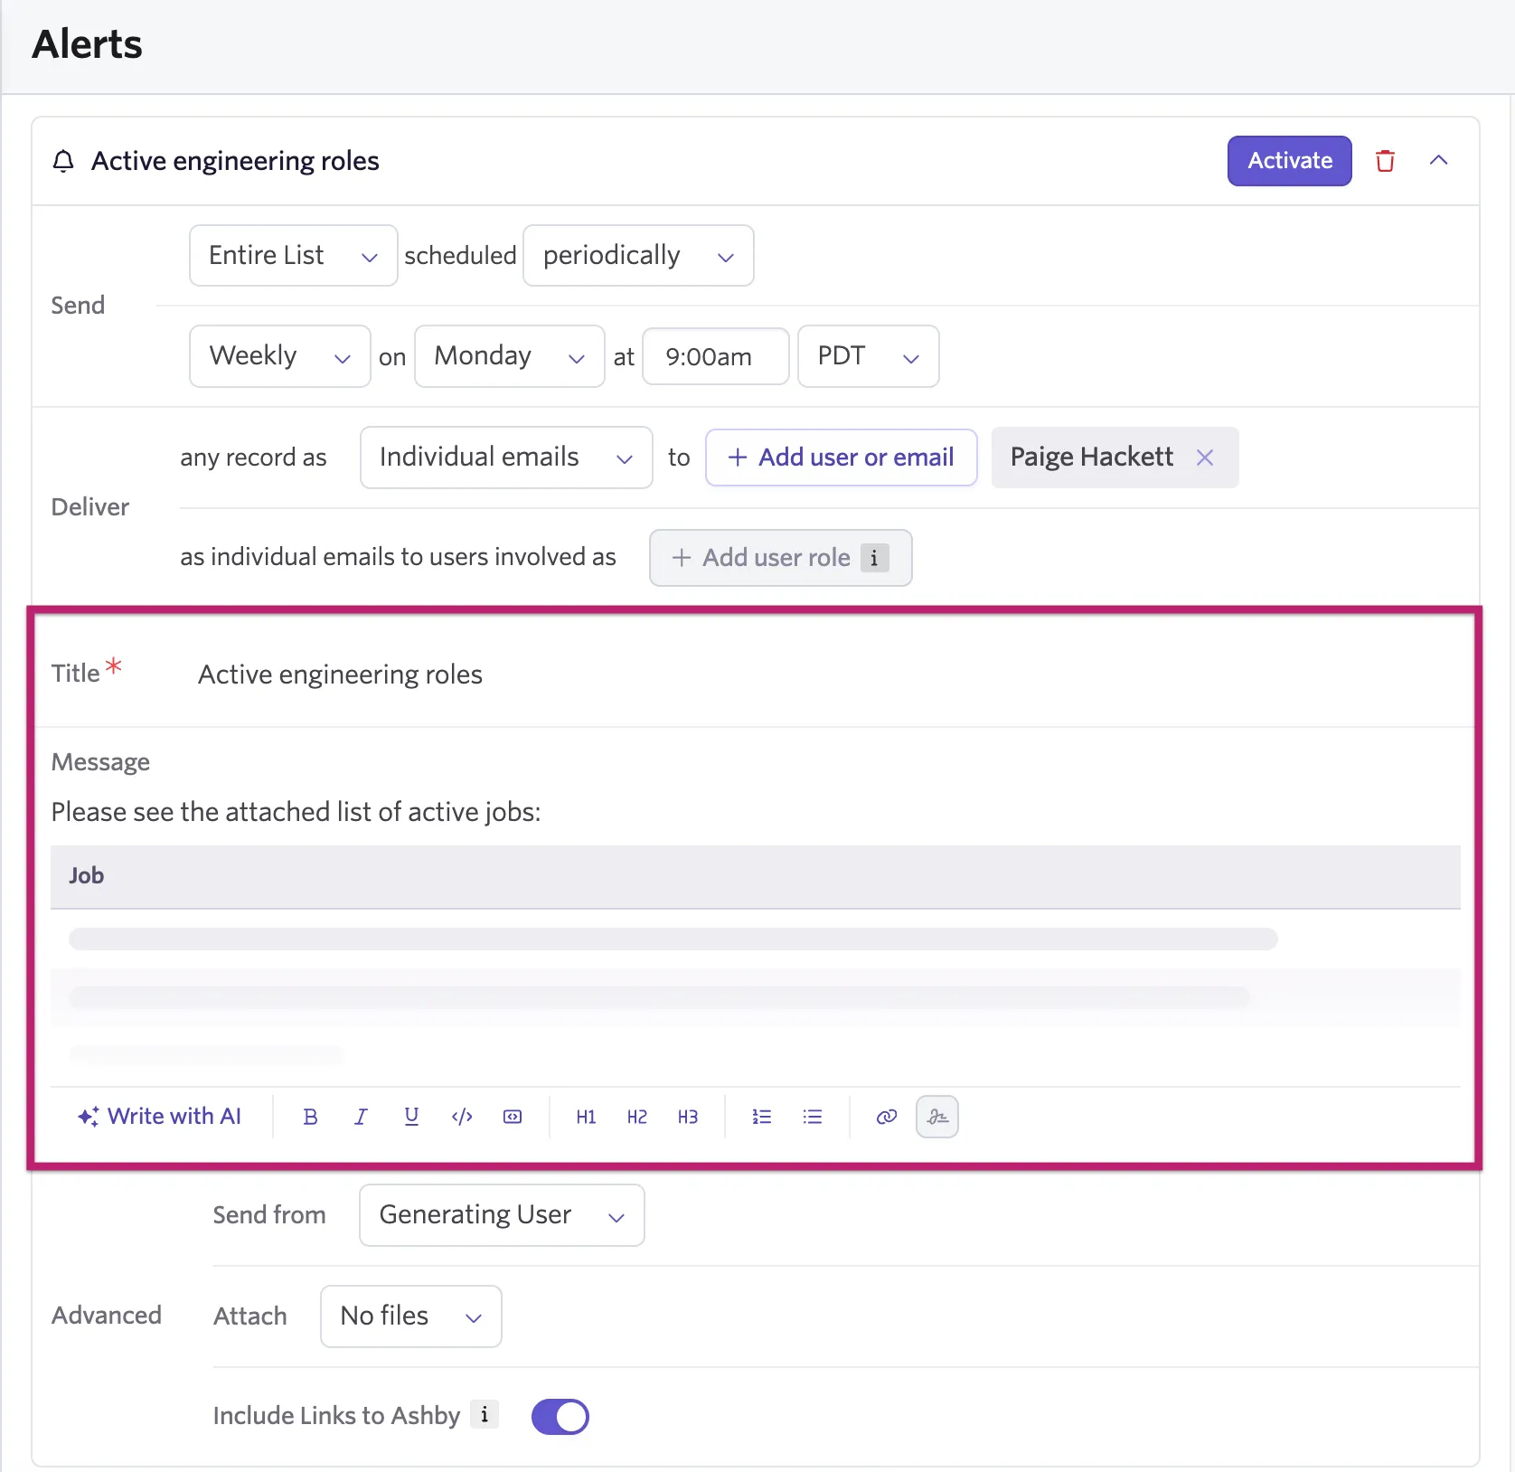Click the Title field text
Image resolution: width=1515 pixels, height=1472 pixels.
[x=340, y=675]
